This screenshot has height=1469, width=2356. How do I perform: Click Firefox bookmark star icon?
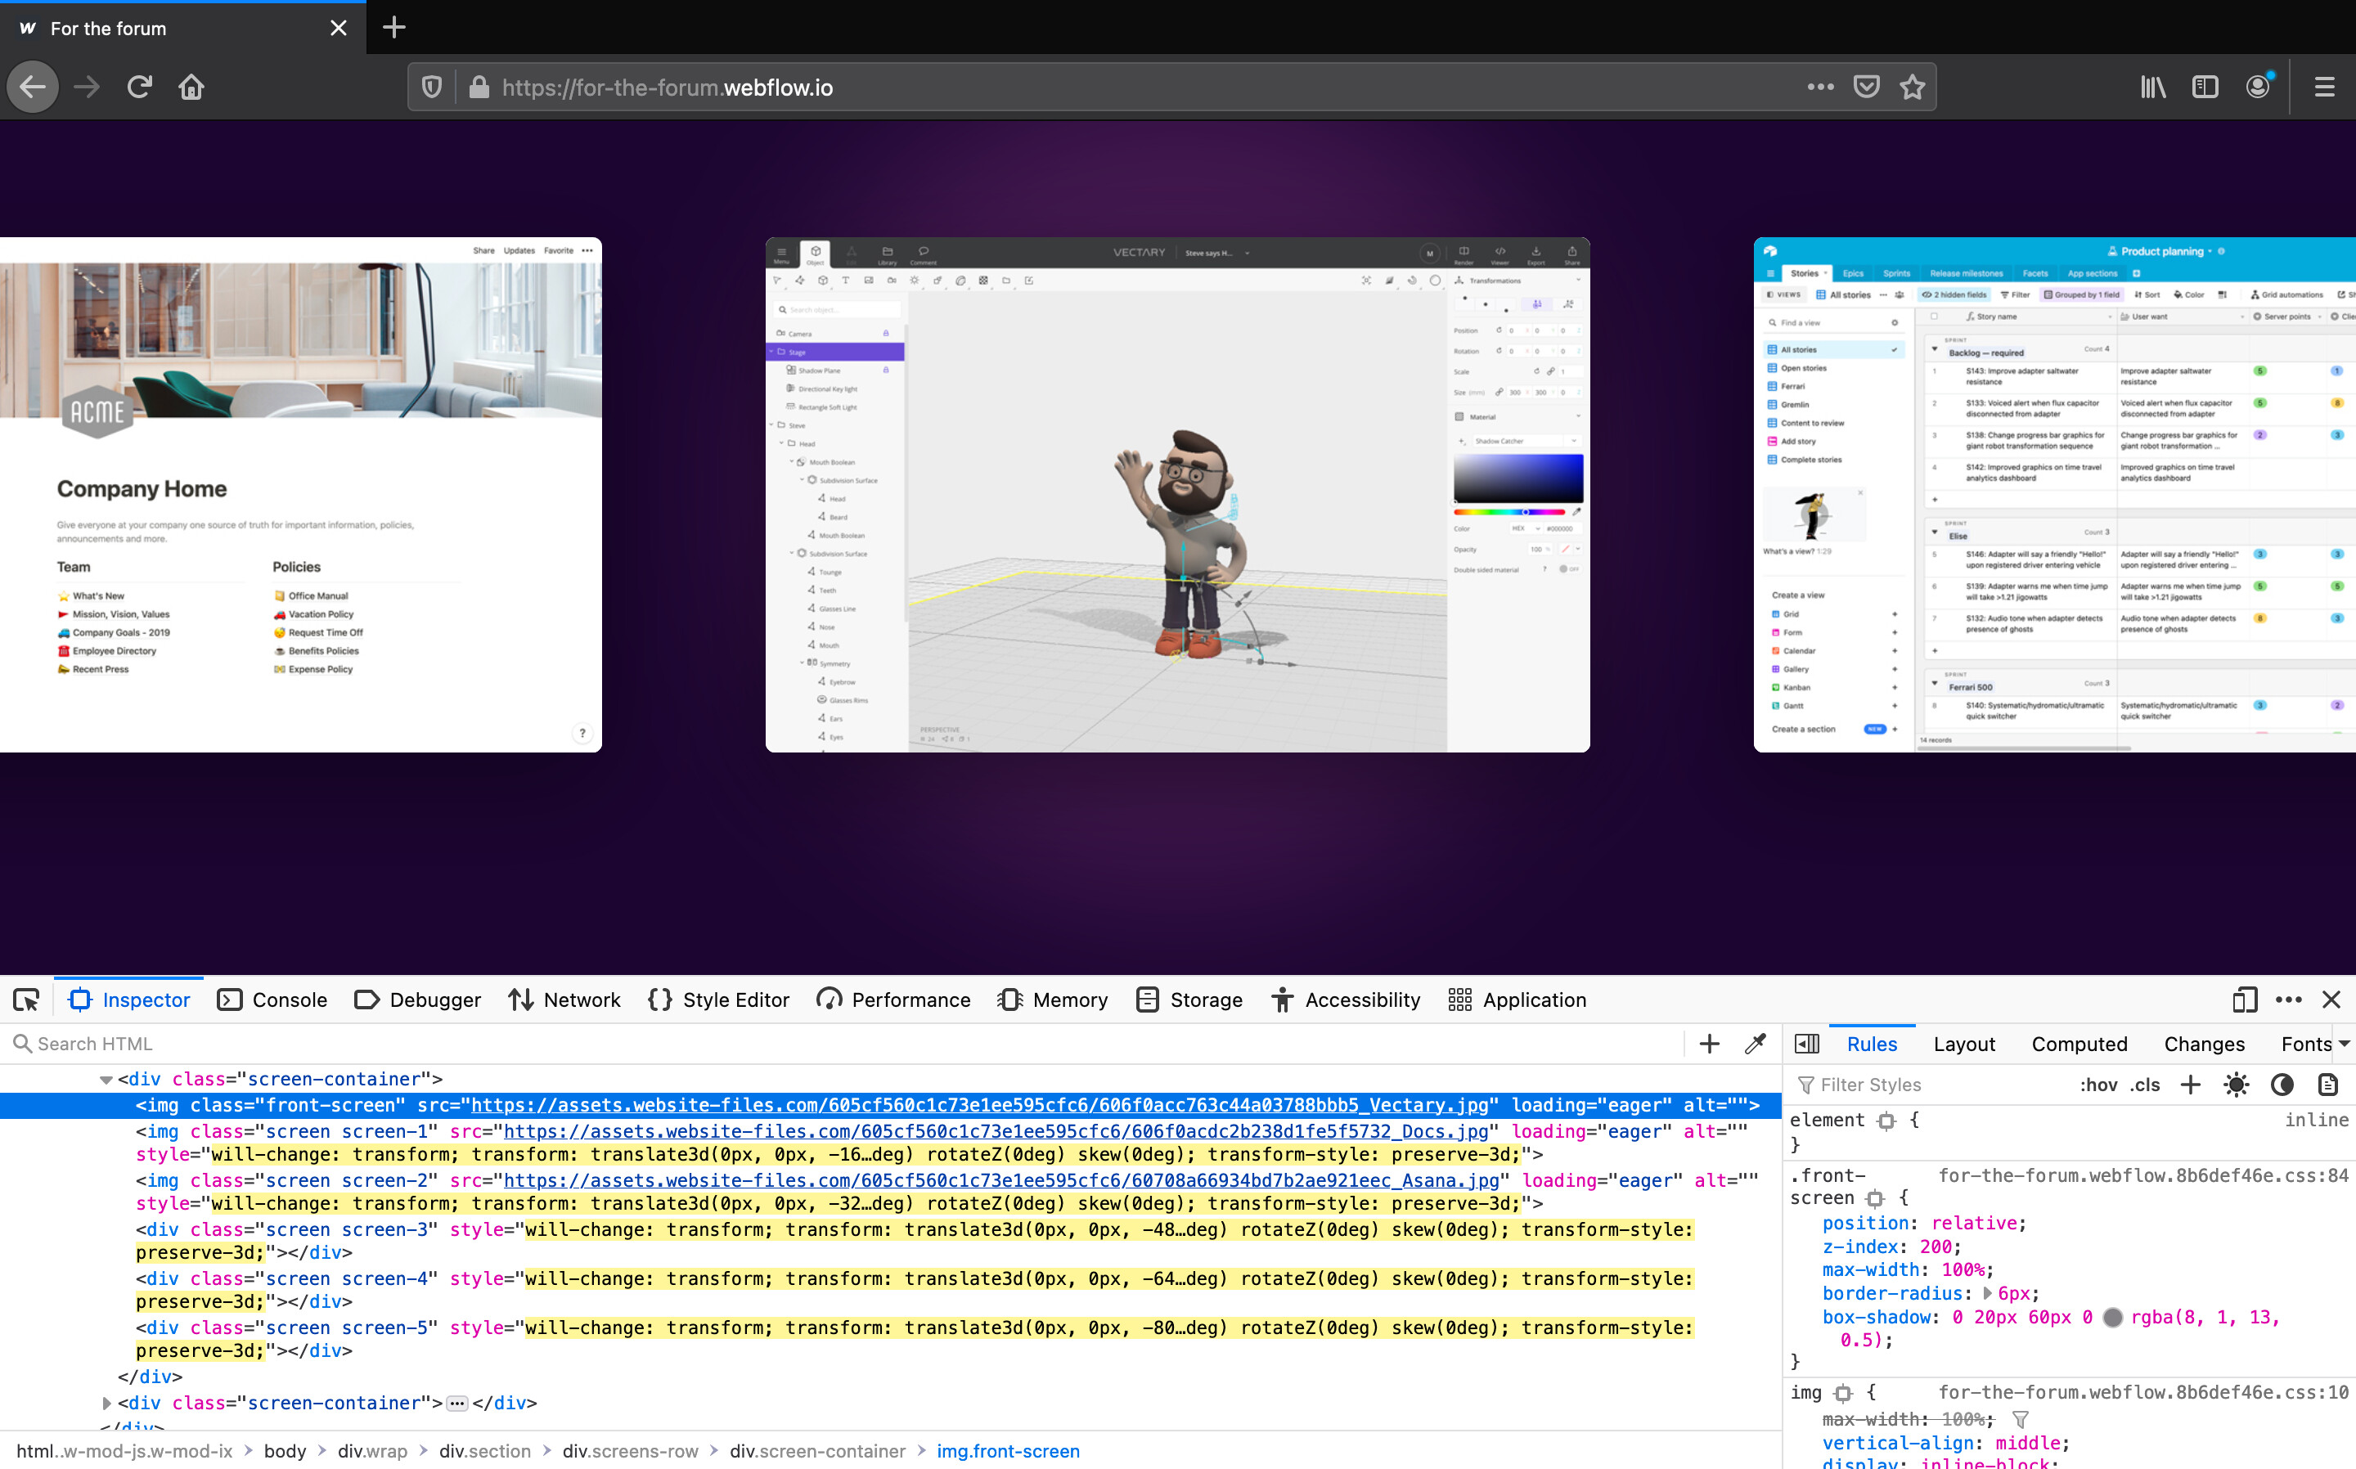[1912, 88]
